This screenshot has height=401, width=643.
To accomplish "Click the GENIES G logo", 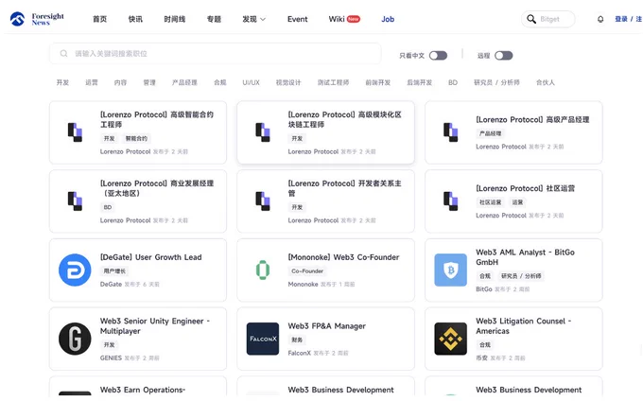I will [75, 339].
